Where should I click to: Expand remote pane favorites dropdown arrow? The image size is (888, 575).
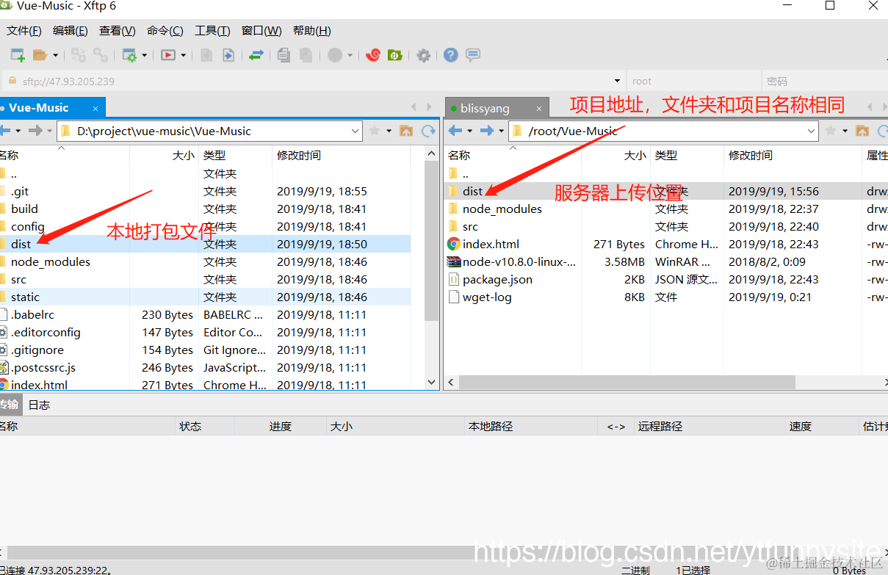pos(845,131)
